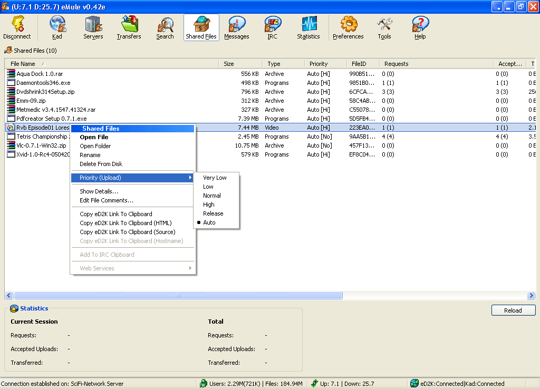Screen dimensions: 540x389
Task: Click the Vlc-0.7.1-Win32.zip archive icon
Action: pyautogui.click(x=11, y=145)
